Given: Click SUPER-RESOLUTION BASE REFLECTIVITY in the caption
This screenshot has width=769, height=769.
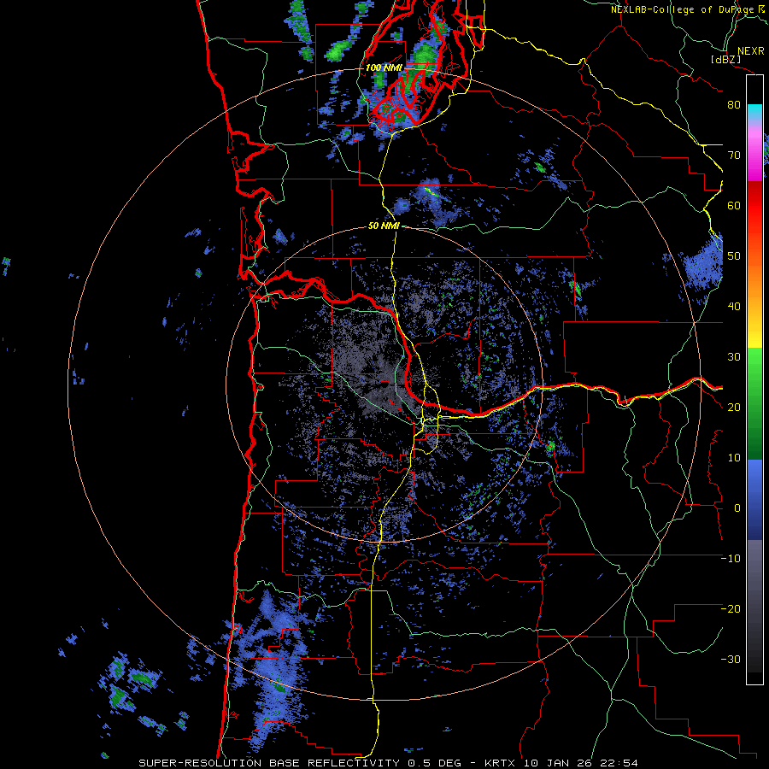Looking at the screenshot, I should (269, 763).
